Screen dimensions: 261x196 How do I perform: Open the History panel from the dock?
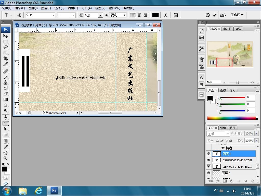[x=201, y=31]
